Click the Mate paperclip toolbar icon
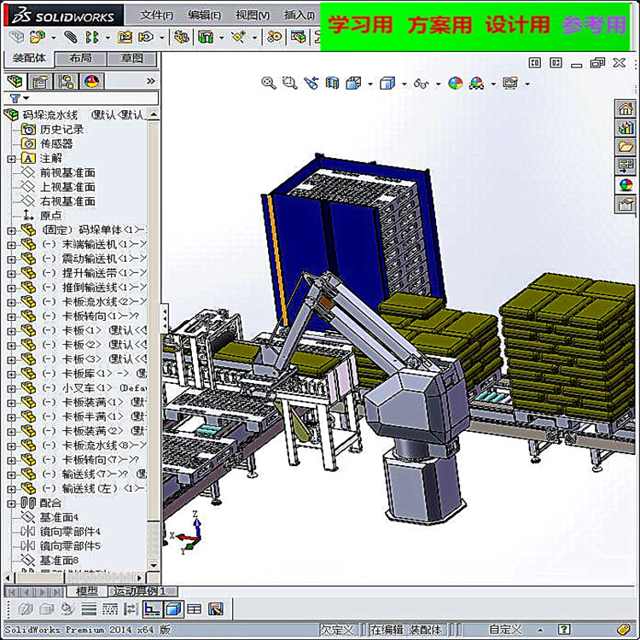Viewport: 640px width, 640px height. pyautogui.click(x=70, y=38)
